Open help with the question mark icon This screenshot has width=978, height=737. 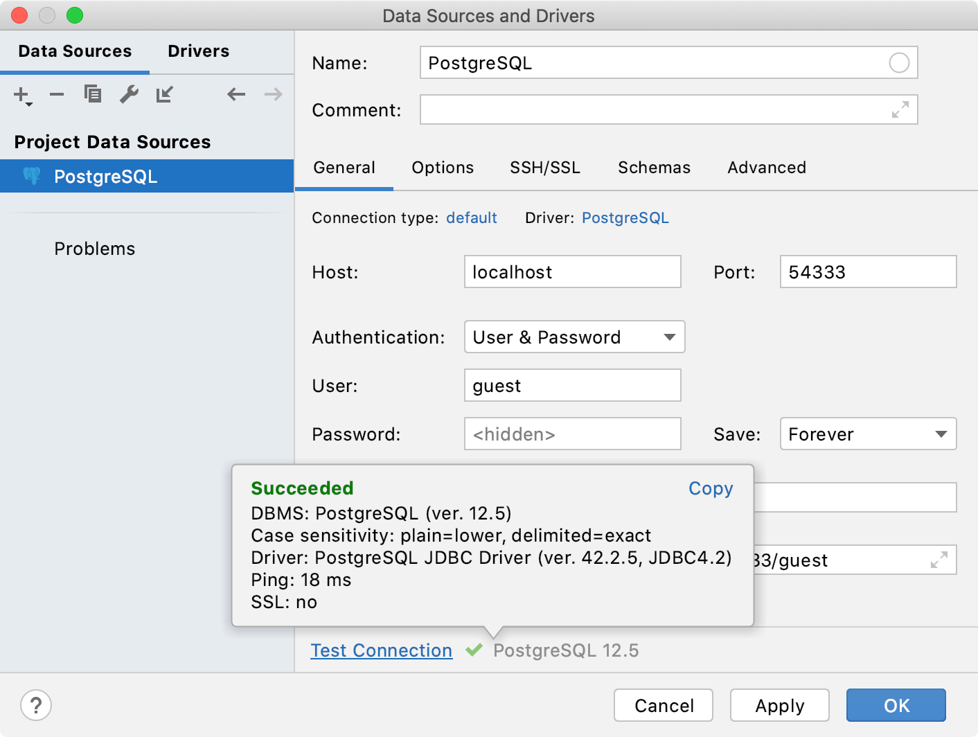(36, 705)
